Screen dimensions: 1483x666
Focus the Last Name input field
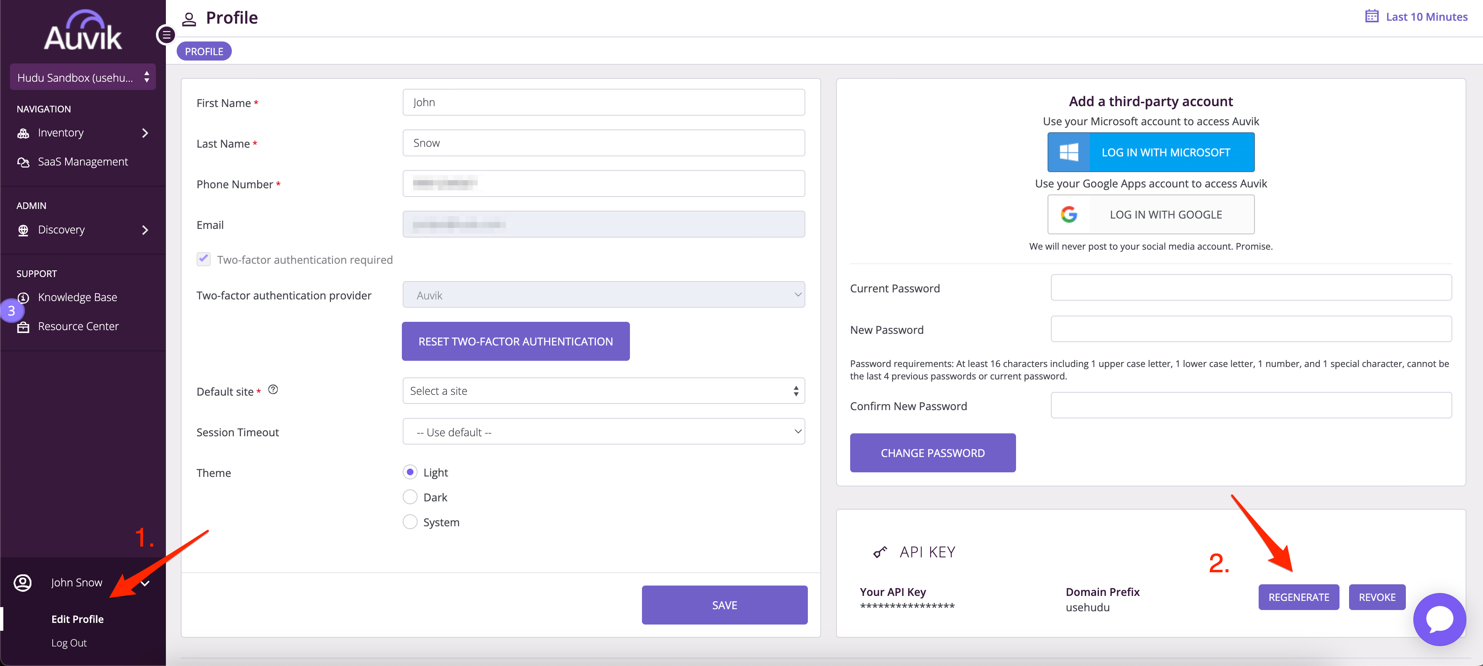603,143
